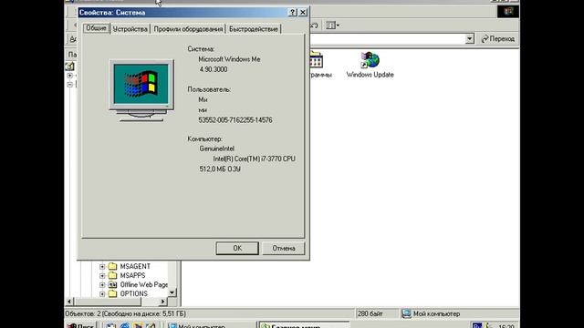This screenshot has height=328, width=584.
Task: Click the Пользователь: heading label
Action: pos(209,89)
